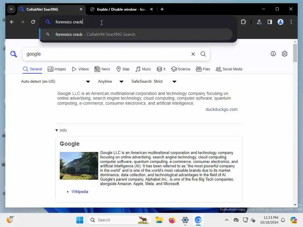The width and height of the screenshot is (303, 227).
Task: Open the user profile avatar
Action: coord(281,22)
